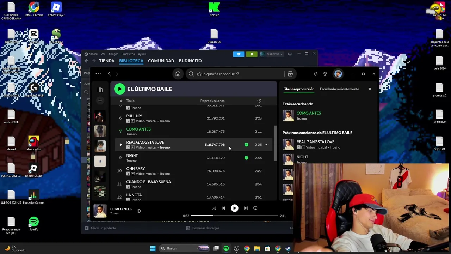Viewport: 451px width, 254px height.
Task: Go back using Steam's back arrow
Action: (86, 61)
